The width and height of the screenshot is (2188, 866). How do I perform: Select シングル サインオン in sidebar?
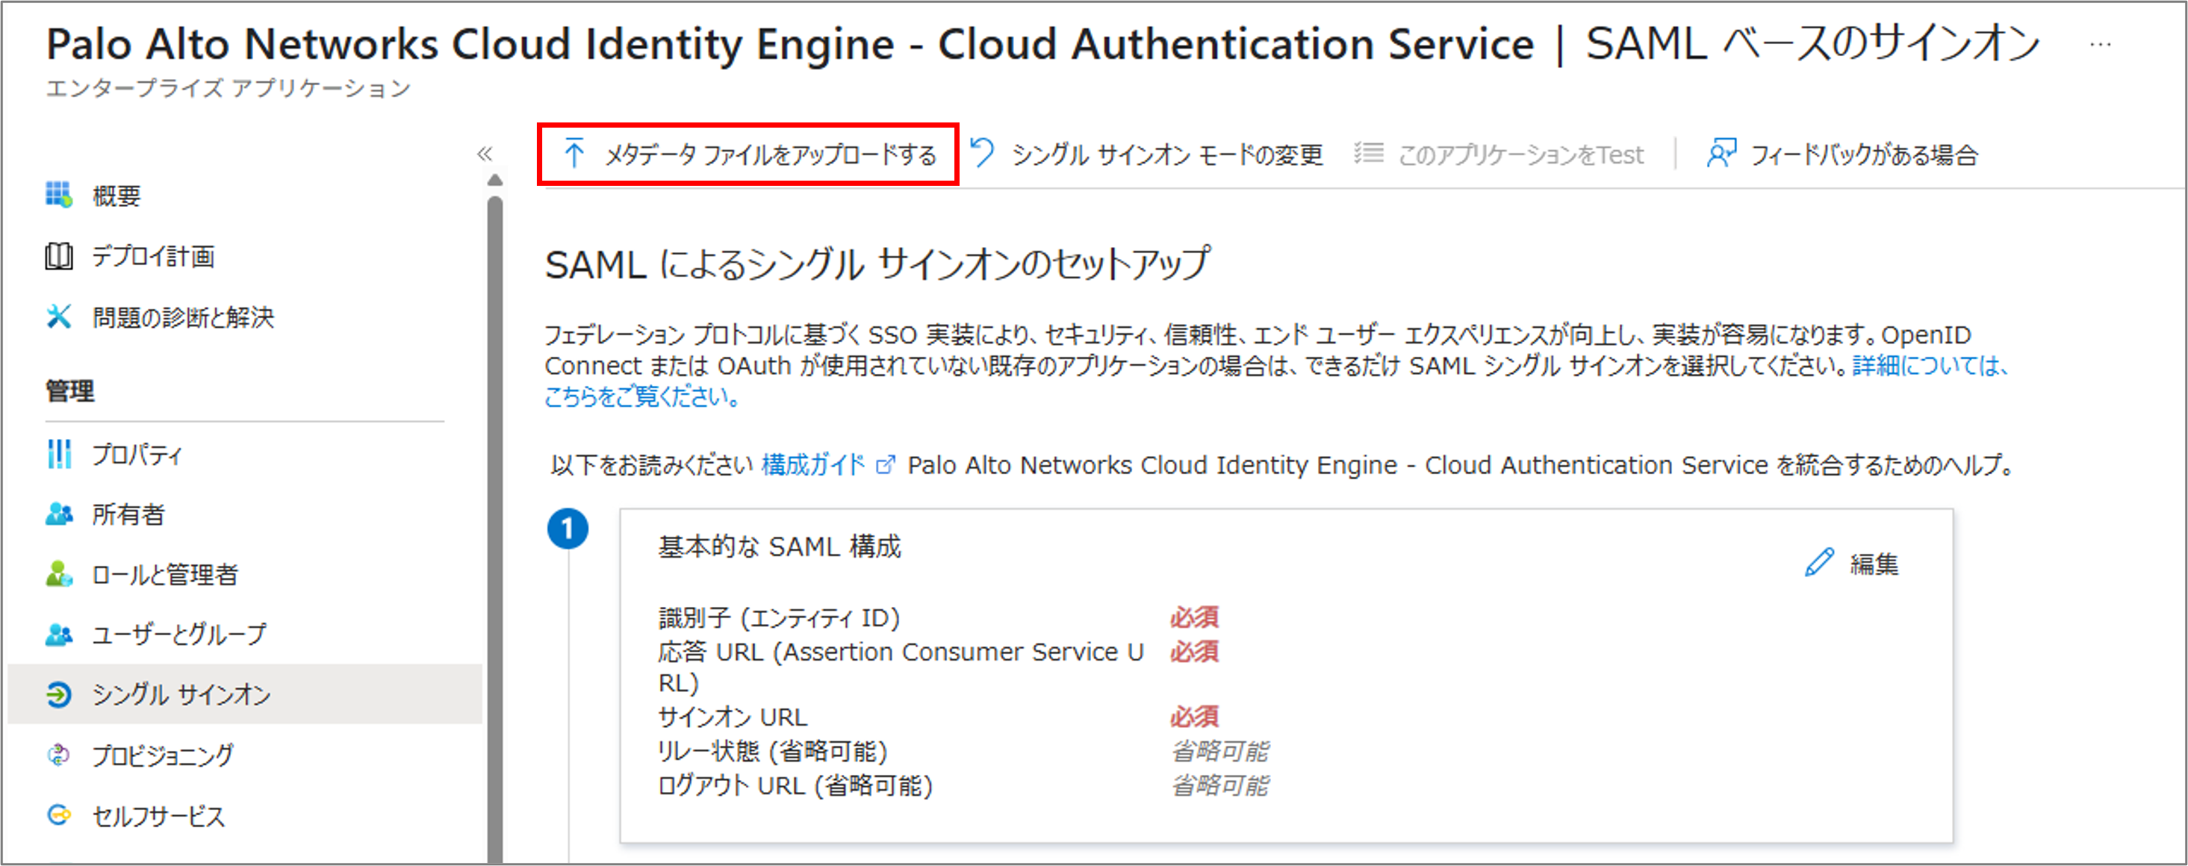pos(181,694)
